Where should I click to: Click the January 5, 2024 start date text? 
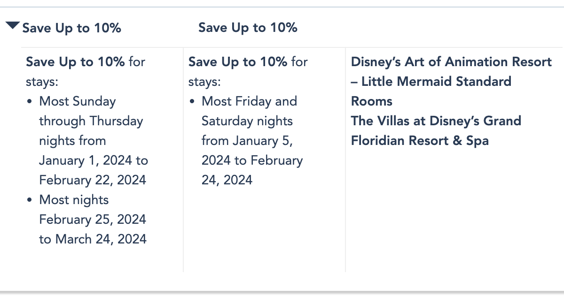[247, 151]
